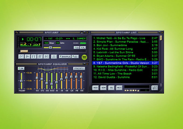
Task: Open the Spotiamp menu icon in title bar
Action: click(17, 33)
